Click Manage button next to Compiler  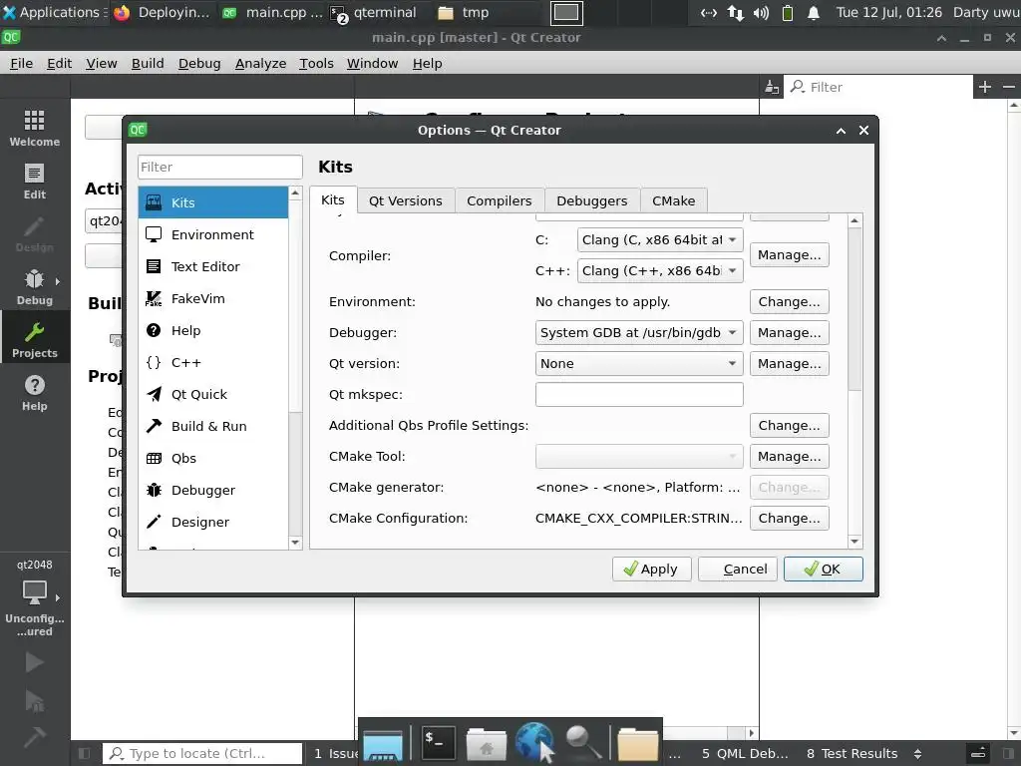790,254
